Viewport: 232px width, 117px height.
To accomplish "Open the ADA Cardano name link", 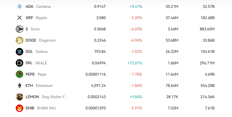I will (x=38, y=7).
